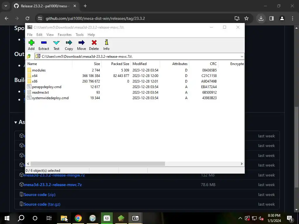299x224 pixels.
Task: Open the View menu
Action: (50, 35)
